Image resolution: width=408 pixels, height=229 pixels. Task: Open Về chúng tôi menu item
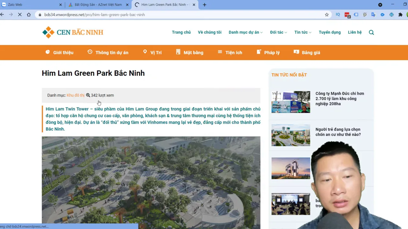click(x=209, y=32)
